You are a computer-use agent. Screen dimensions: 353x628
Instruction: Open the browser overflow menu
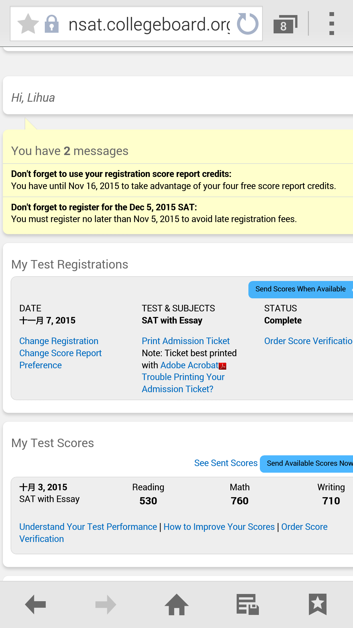pos(331,24)
